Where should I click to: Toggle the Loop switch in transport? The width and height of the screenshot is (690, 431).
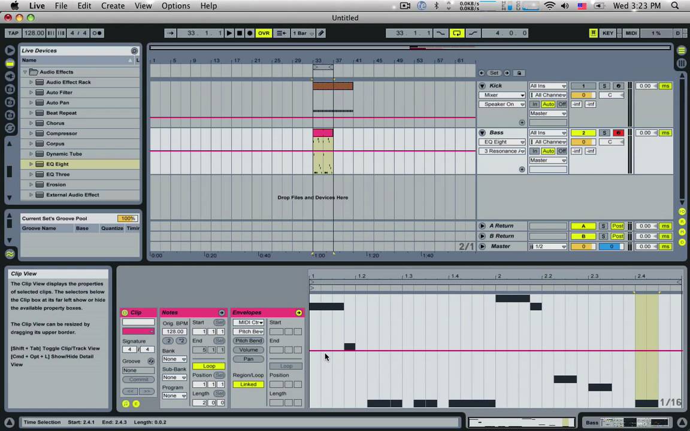coord(457,33)
